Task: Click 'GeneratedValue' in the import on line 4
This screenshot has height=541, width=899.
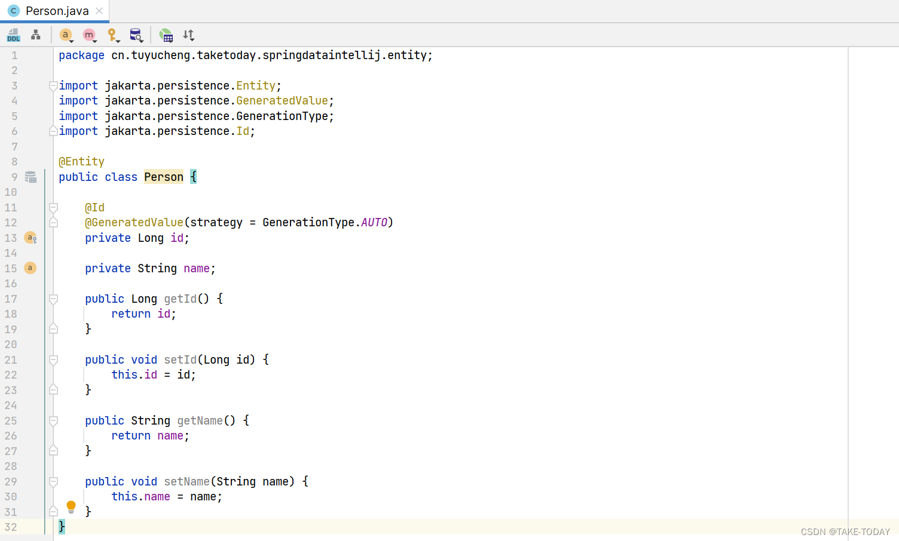Action: [x=282, y=101]
